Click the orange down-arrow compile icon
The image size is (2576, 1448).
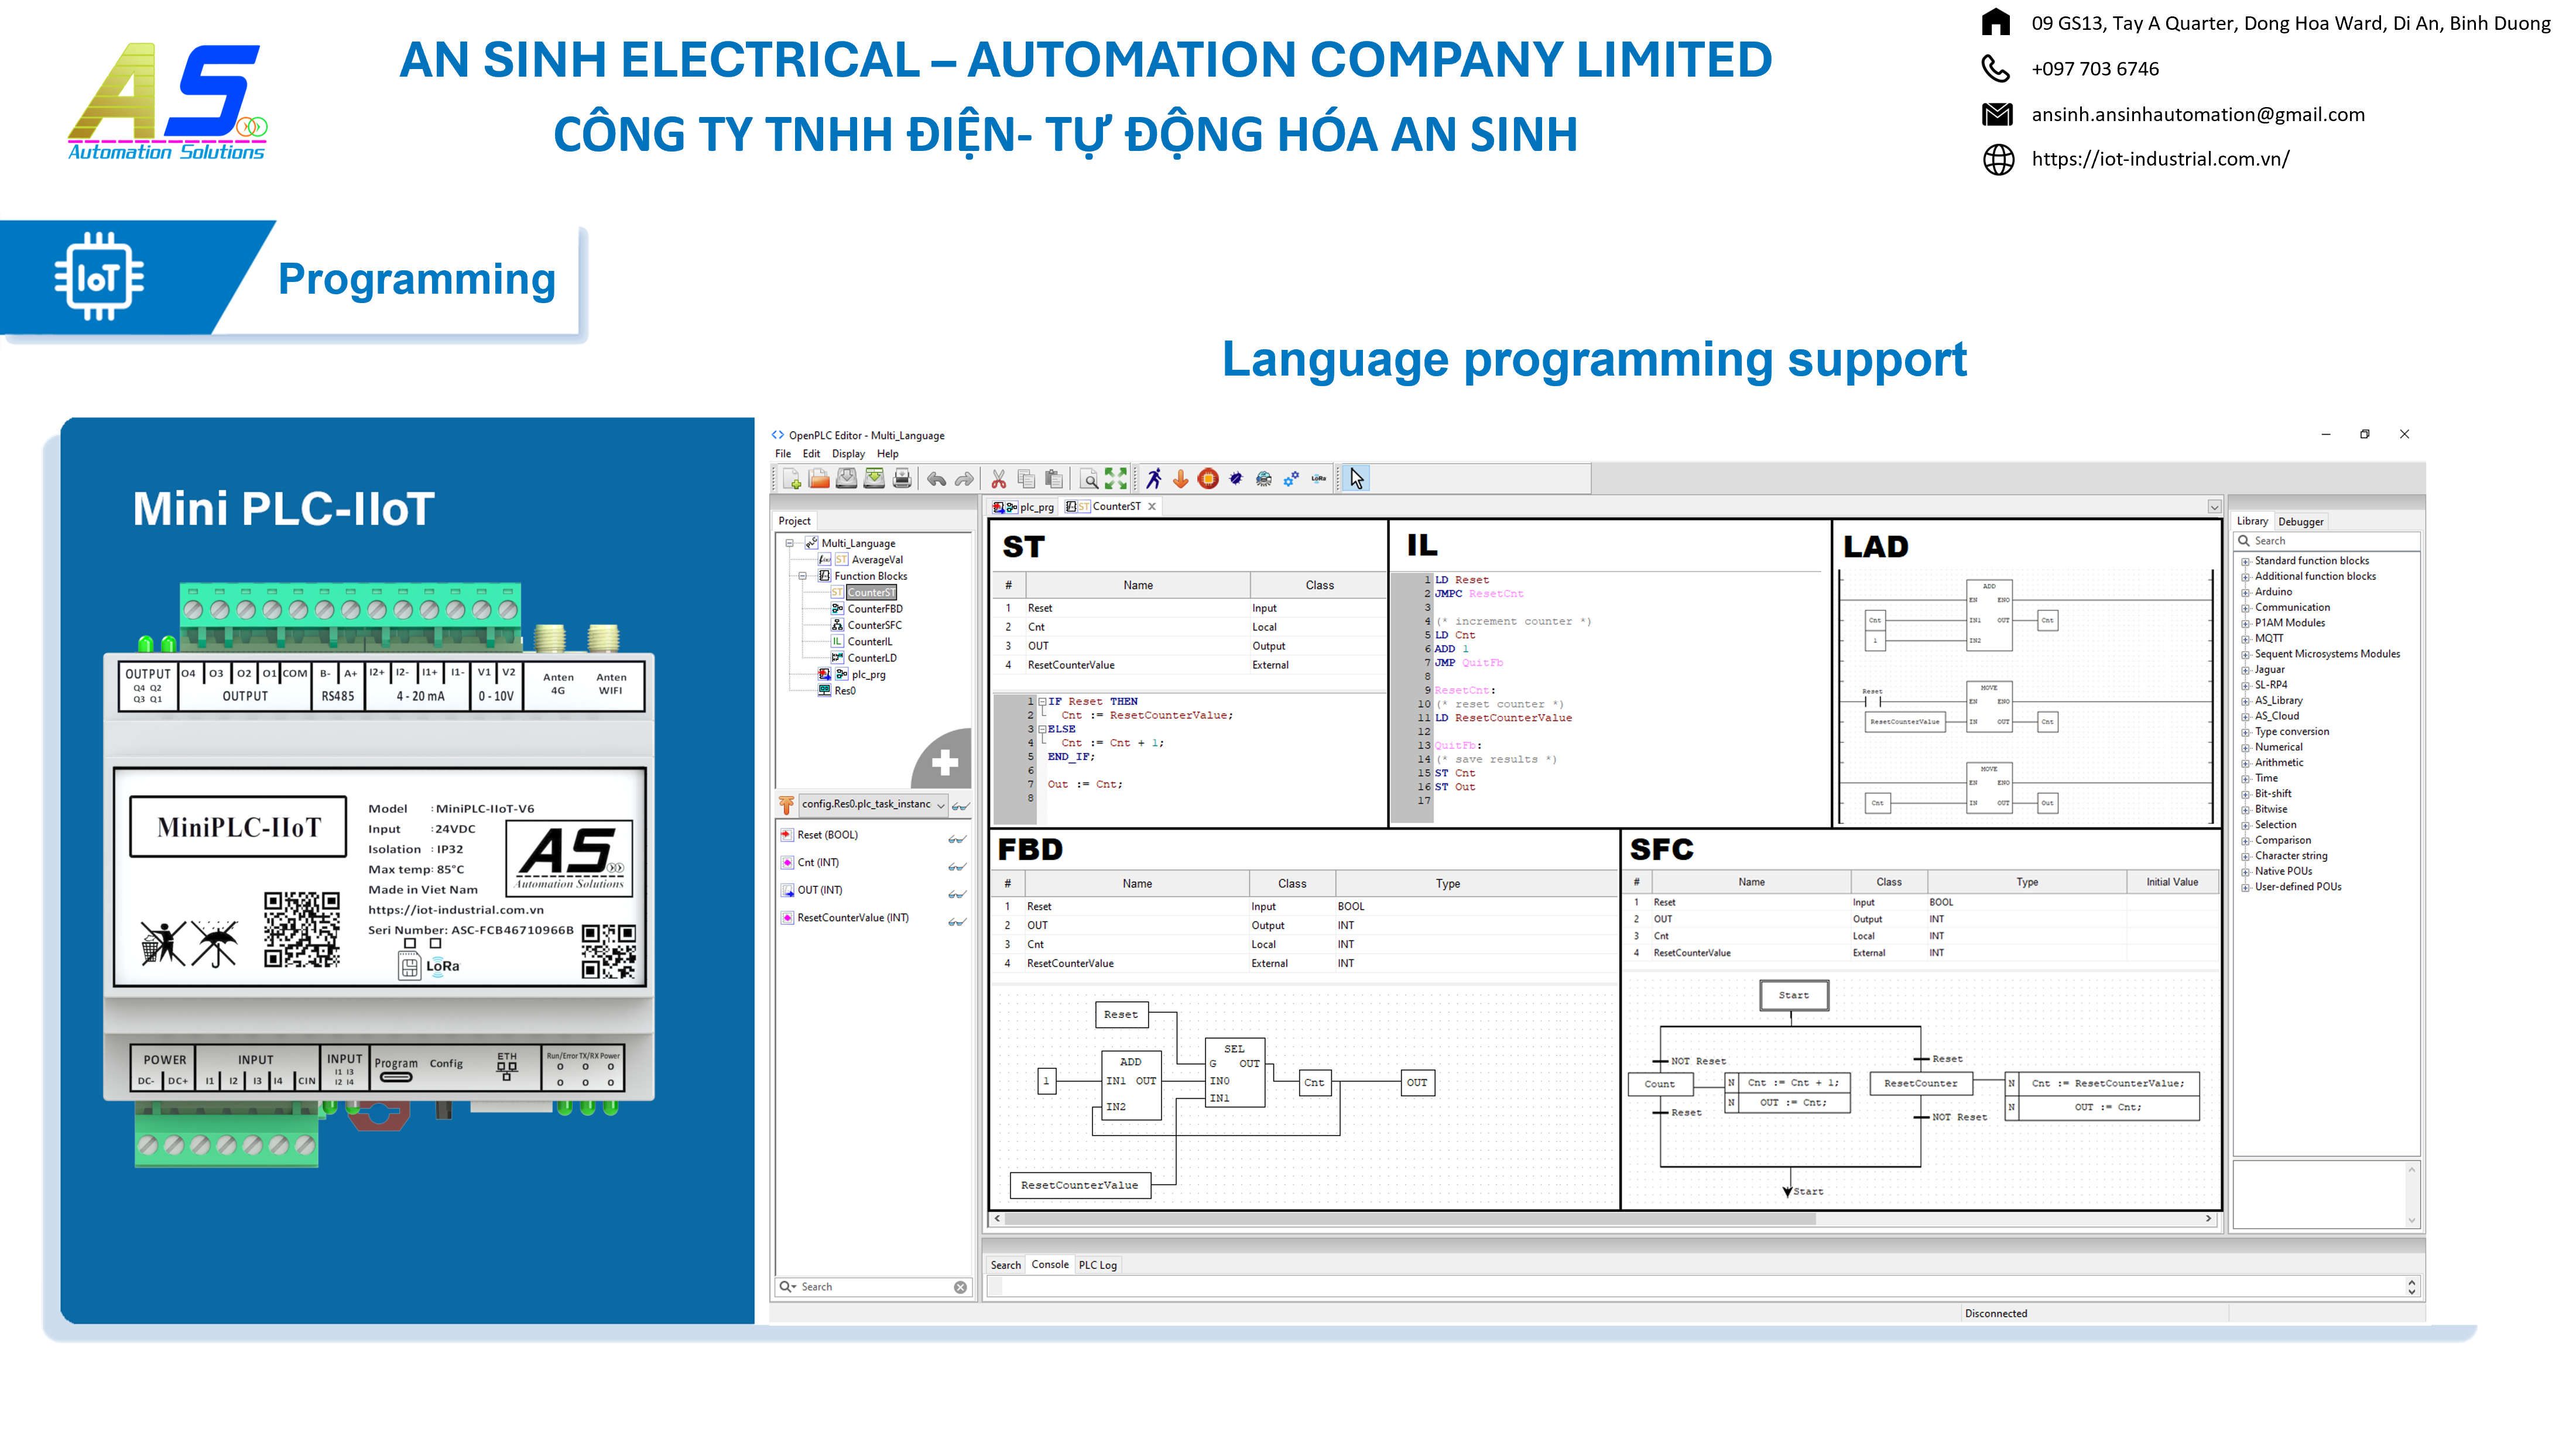1181,479
